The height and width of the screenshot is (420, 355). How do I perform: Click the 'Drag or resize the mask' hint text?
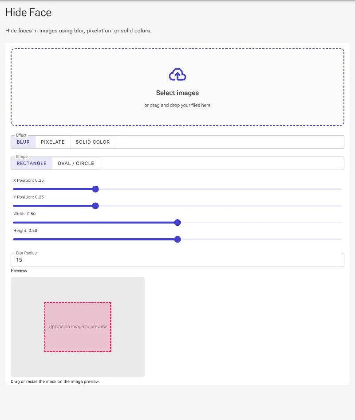coord(55,381)
